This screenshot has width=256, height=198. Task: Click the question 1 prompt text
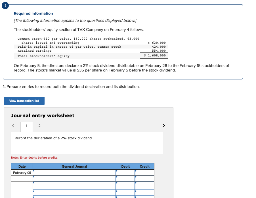(x=71, y=87)
